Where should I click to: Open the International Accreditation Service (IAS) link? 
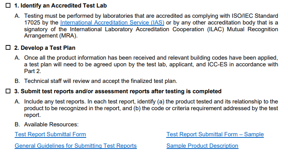tap(112, 23)
